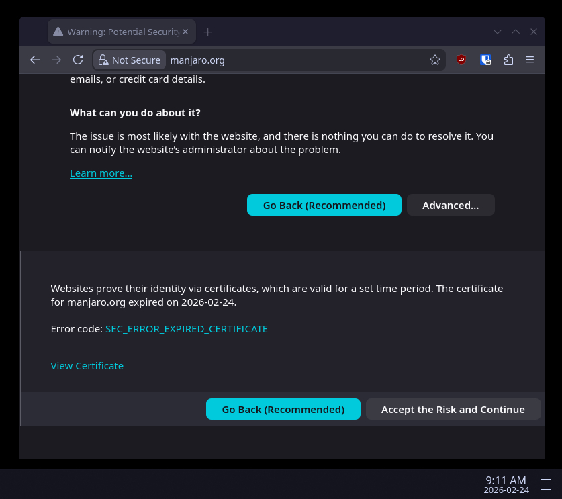
Task: Open the Firefox hamburger application menu
Action: pyautogui.click(x=530, y=60)
